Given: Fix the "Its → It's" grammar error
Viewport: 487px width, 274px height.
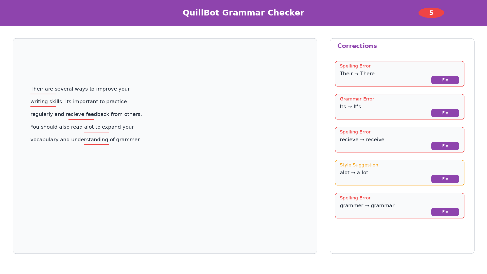Looking at the screenshot, I should click(x=445, y=113).
